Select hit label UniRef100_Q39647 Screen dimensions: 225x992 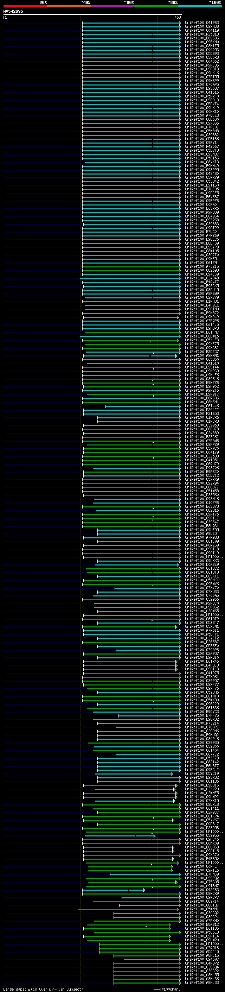[x=201, y=522]
